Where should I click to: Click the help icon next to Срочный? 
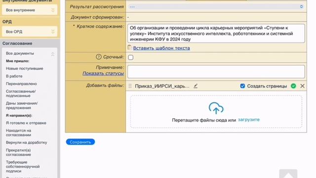[99, 57]
